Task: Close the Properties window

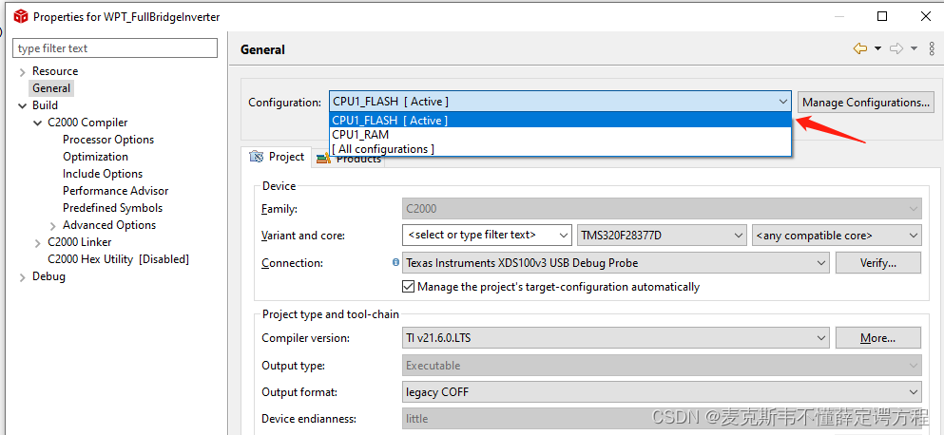Action: click(926, 17)
